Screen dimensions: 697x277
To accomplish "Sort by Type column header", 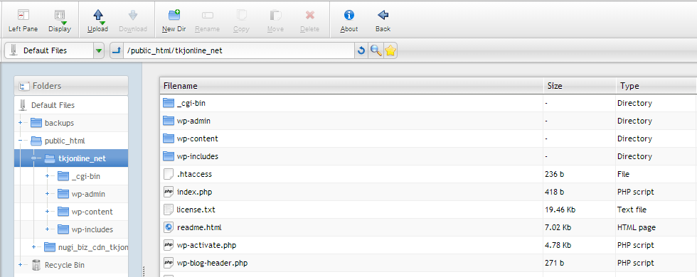I will coord(656,86).
